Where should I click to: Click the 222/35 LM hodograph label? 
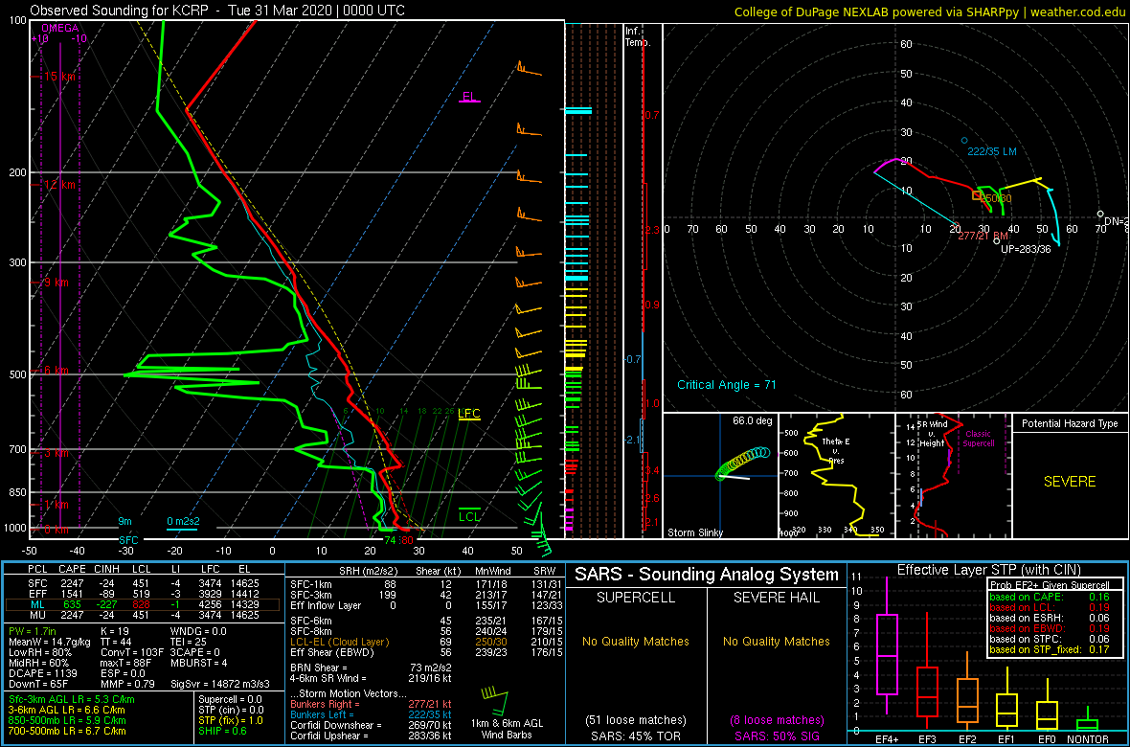[994, 151]
